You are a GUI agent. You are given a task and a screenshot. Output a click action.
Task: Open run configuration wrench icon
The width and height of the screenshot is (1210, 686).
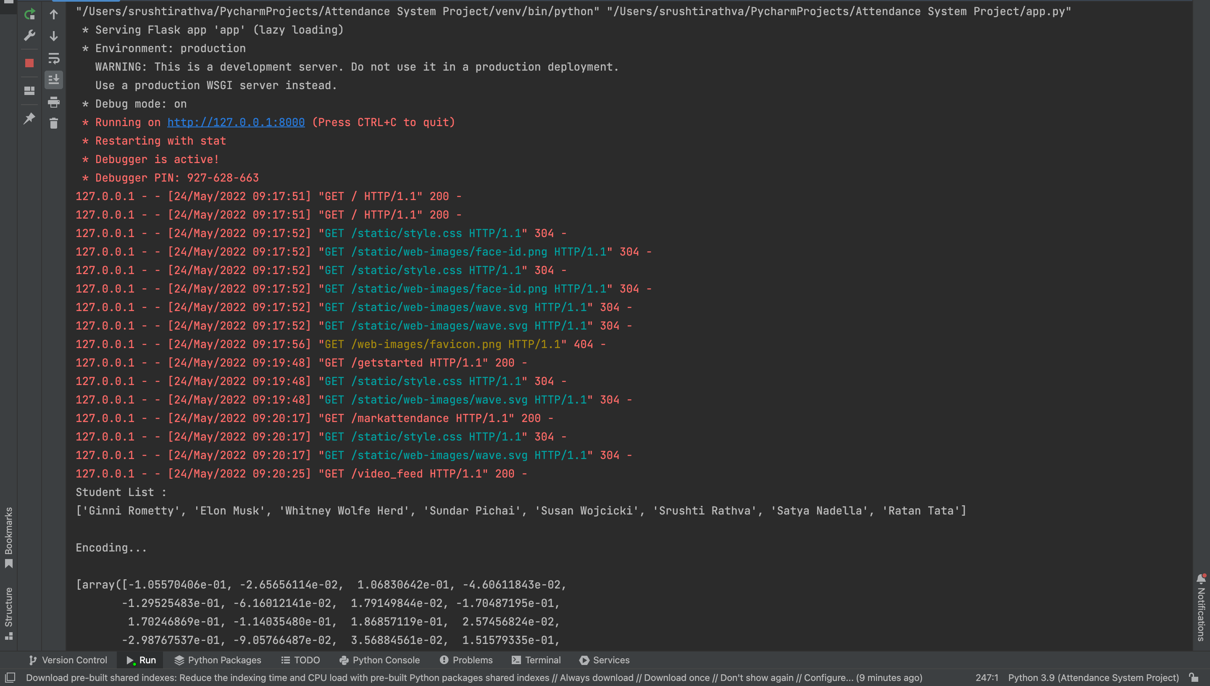[x=29, y=36]
